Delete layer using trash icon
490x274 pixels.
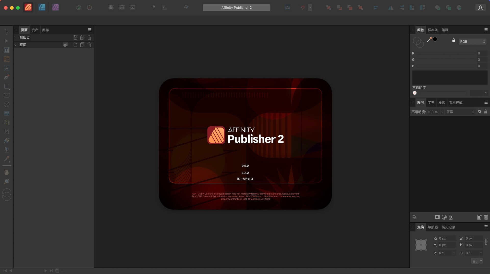(486, 217)
